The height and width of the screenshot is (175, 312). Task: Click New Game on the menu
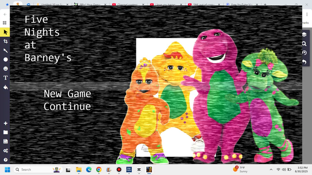tap(67, 94)
